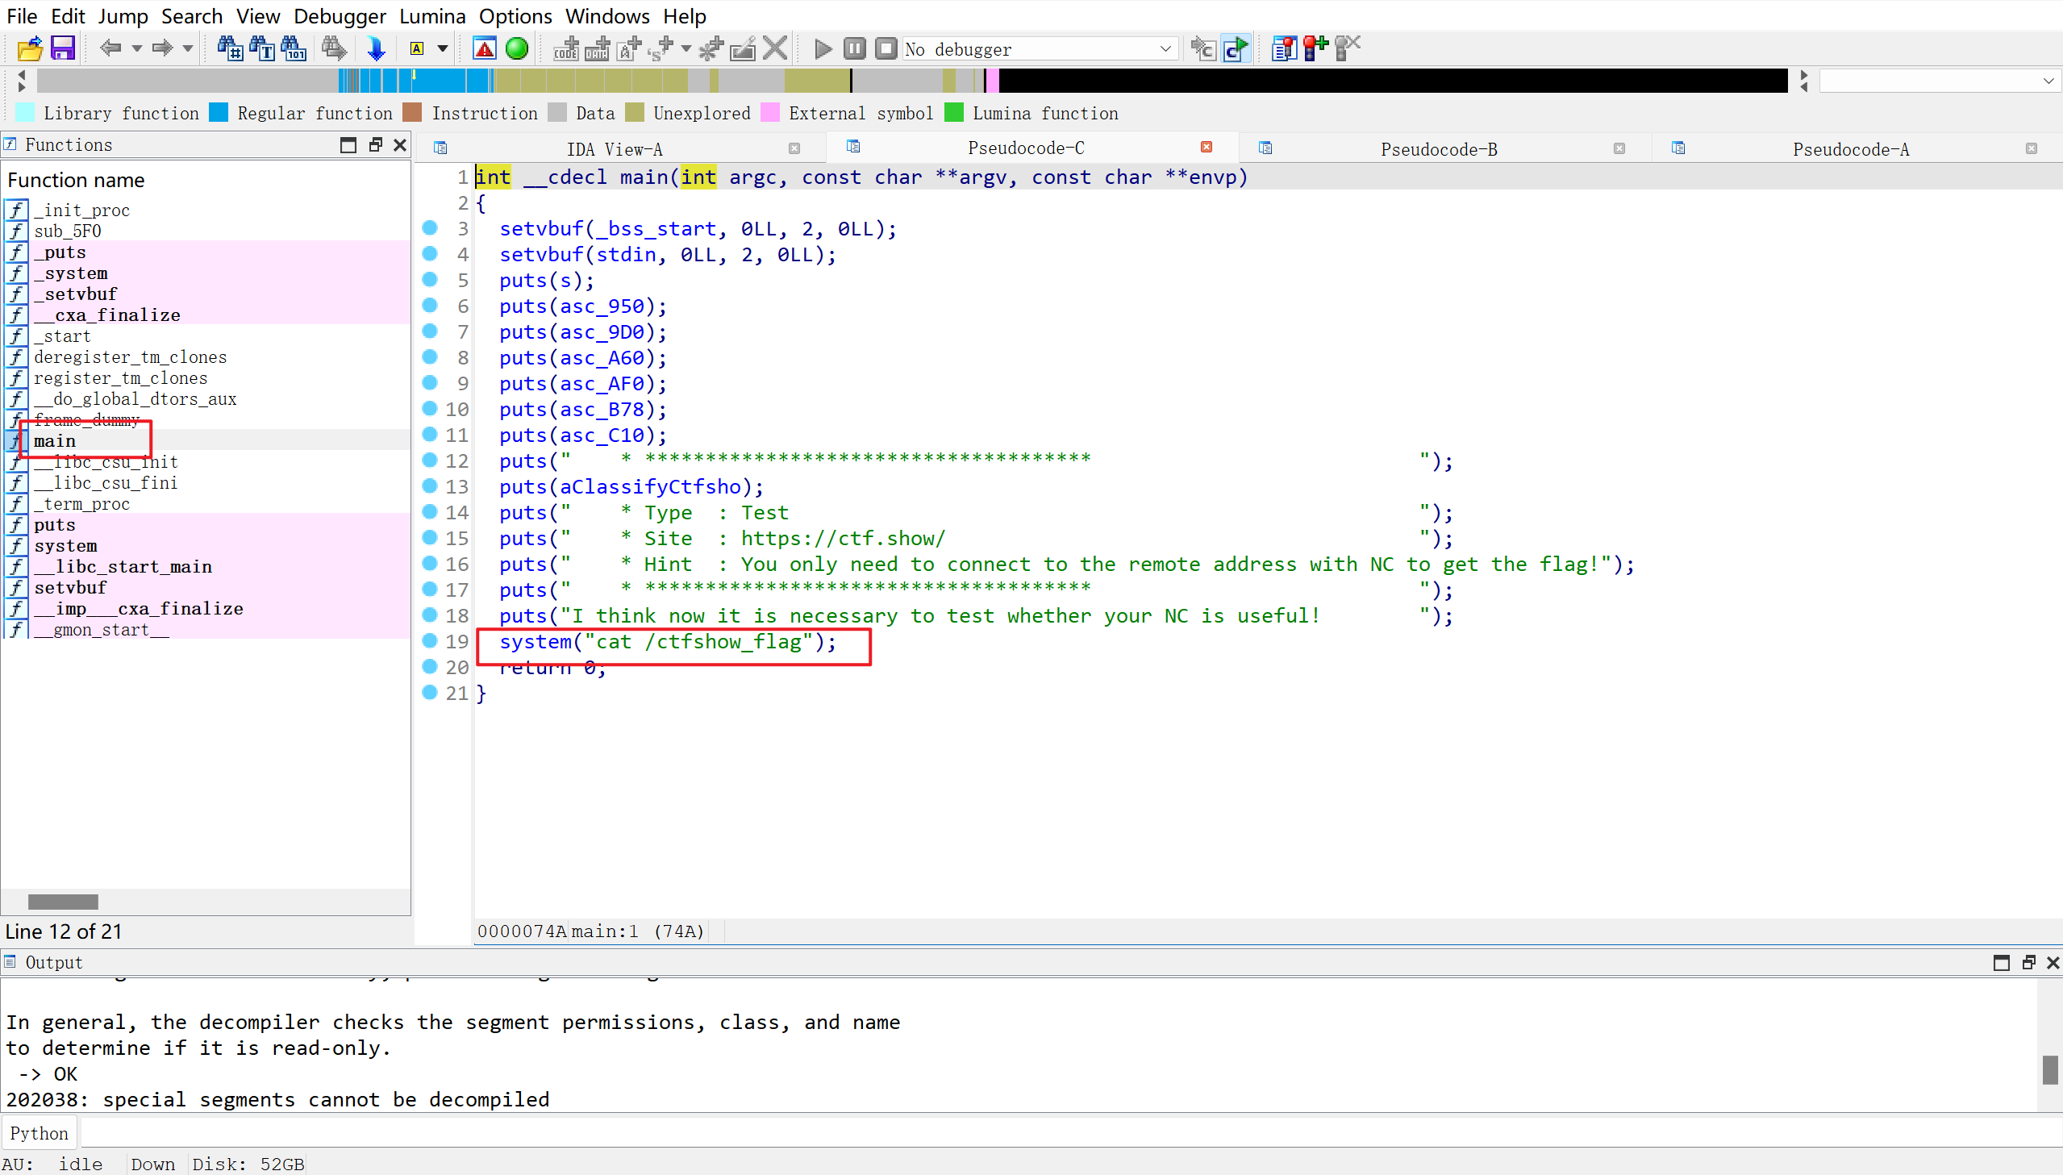Viewport: 2063px width, 1175px height.
Task: Switch to the Pseudocode-B tab
Action: point(1439,148)
